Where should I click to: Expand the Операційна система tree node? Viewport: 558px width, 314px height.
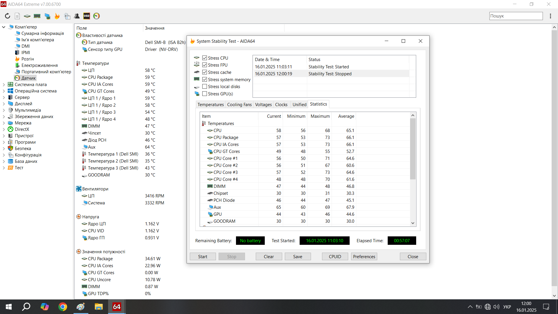click(x=4, y=91)
